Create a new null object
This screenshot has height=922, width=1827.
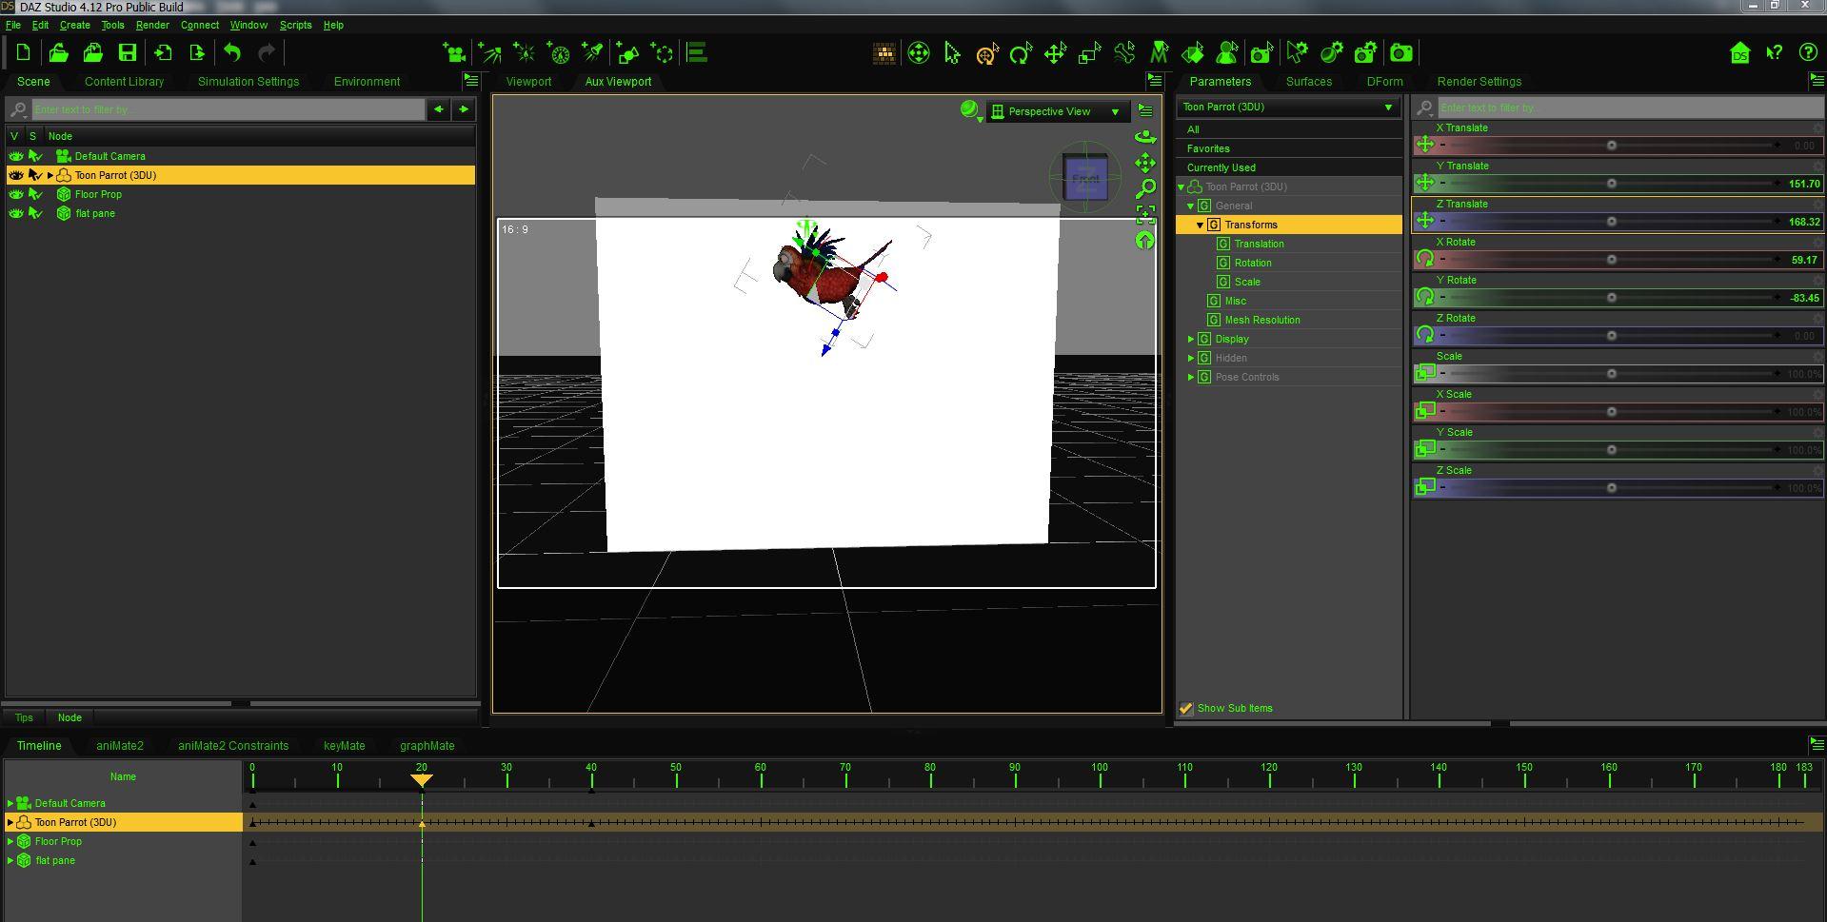(x=662, y=53)
